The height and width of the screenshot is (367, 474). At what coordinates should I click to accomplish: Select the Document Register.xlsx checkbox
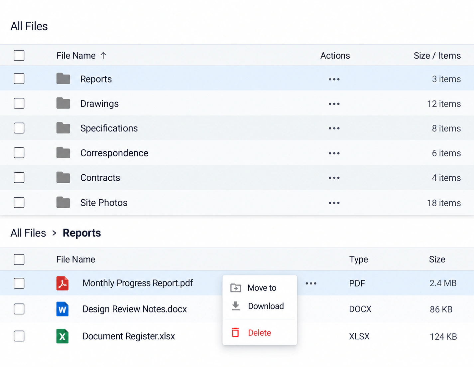[x=19, y=336]
